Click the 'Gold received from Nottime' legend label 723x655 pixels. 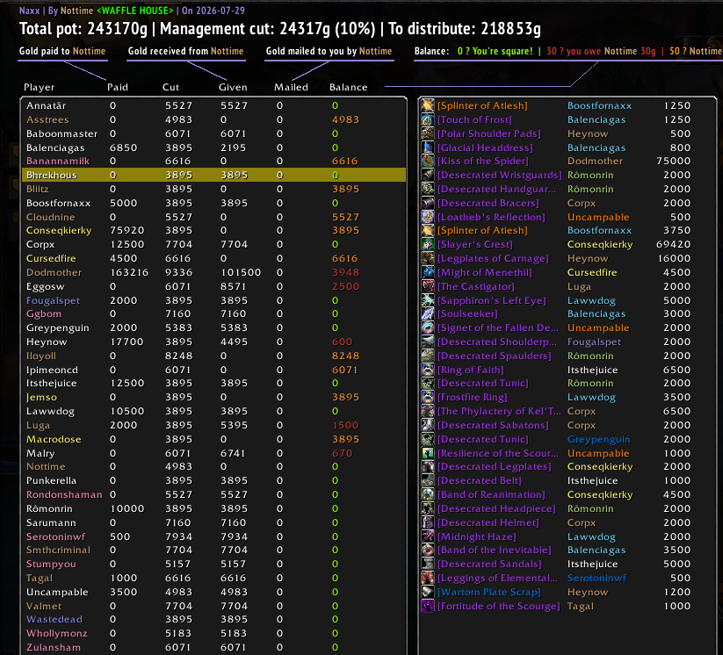186,51
